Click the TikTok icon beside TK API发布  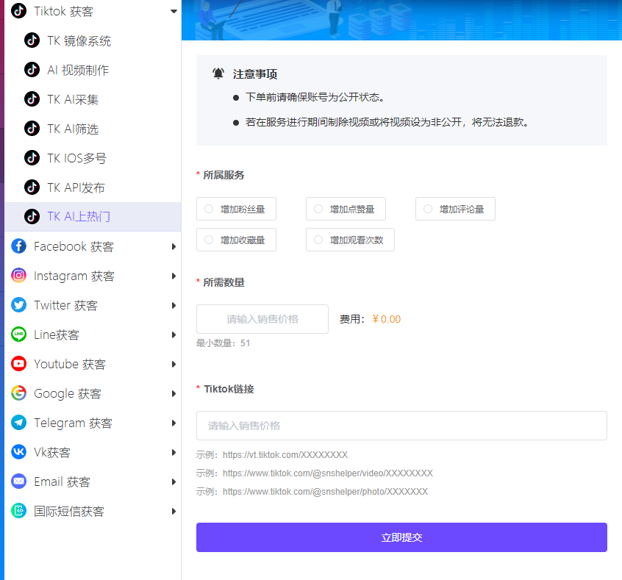pos(32,187)
